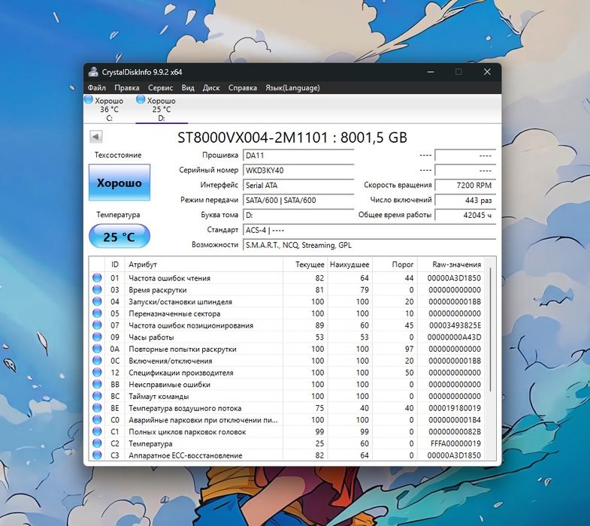The image size is (590, 526).
Task: Click the status orb for attribute 03
Action: coord(97,290)
